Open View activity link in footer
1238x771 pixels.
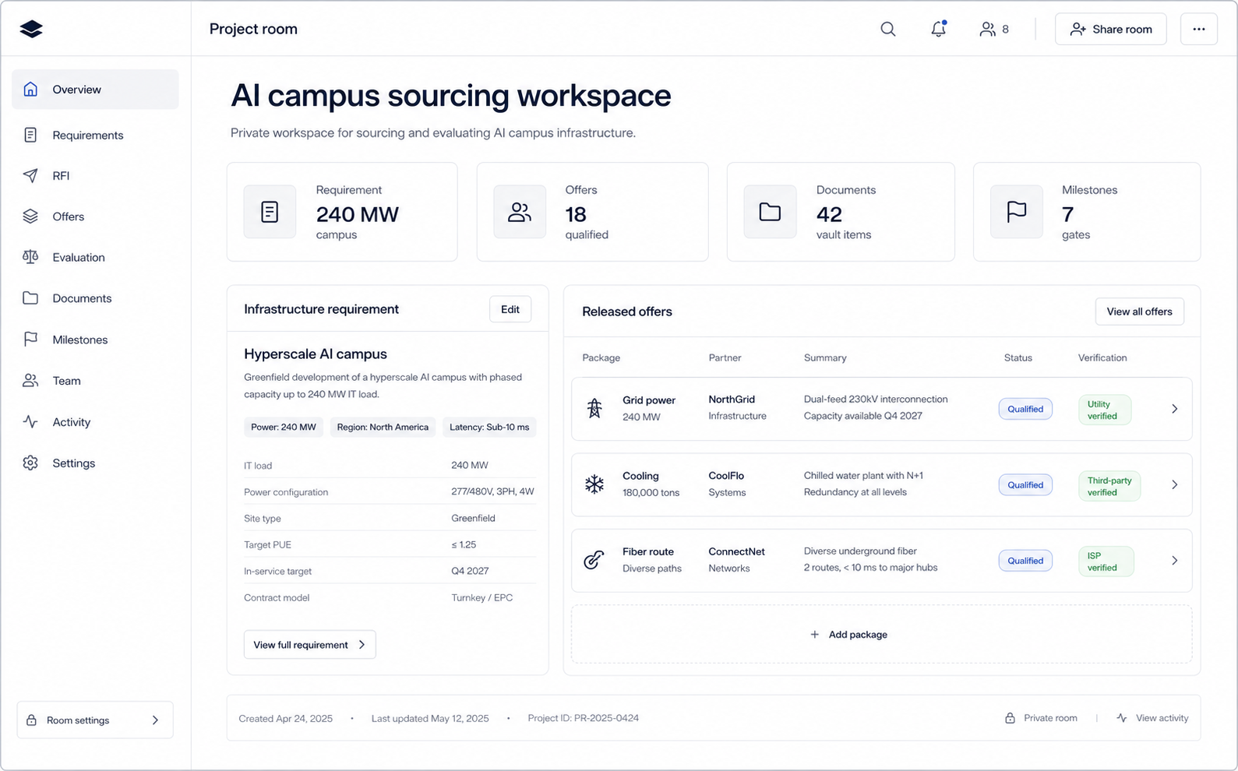point(1153,718)
